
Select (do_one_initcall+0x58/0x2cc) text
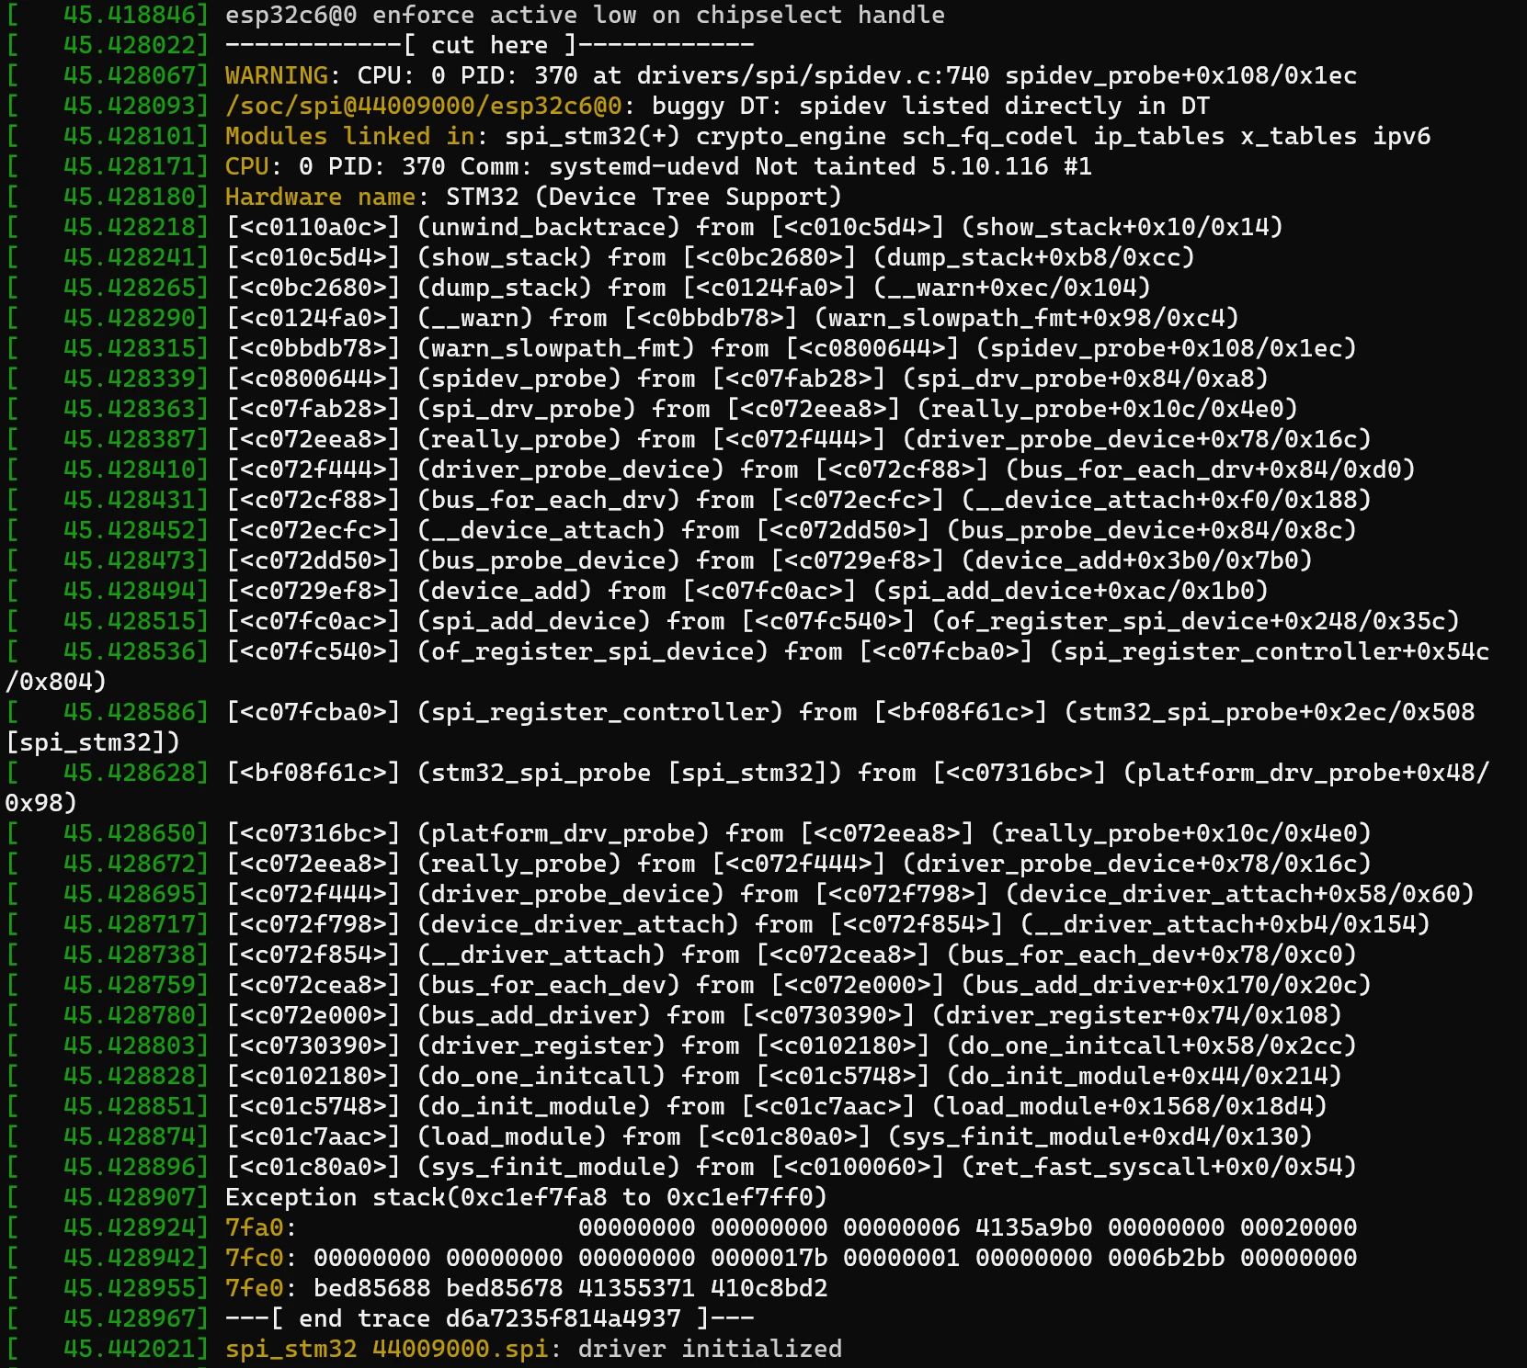coord(1152,1046)
